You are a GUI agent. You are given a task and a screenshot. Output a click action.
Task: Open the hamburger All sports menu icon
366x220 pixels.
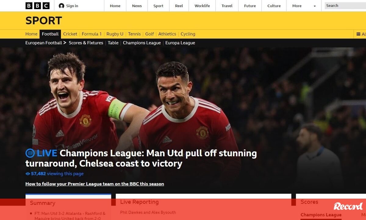tap(358, 34)
